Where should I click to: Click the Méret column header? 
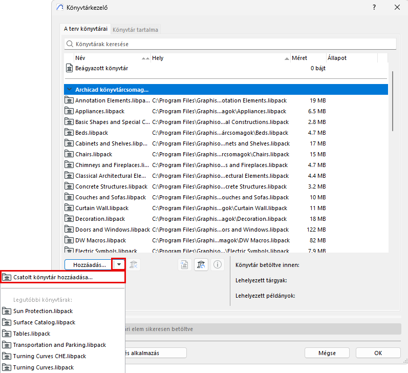click(308, 58)
